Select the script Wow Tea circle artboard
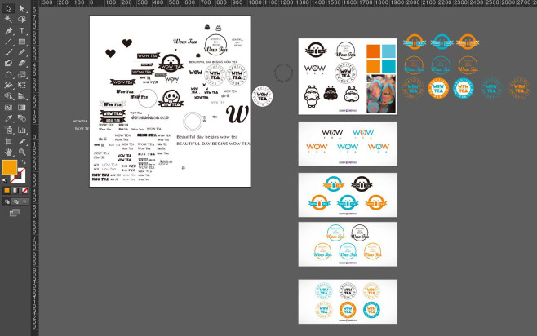The width and height of the screenshot is (537, 336). [348, 244]
